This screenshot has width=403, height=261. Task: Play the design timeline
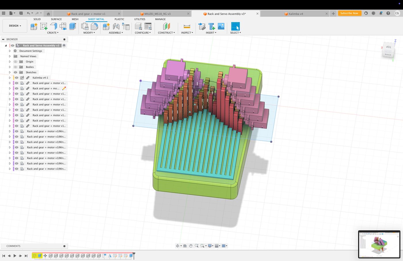pos(15,256)
